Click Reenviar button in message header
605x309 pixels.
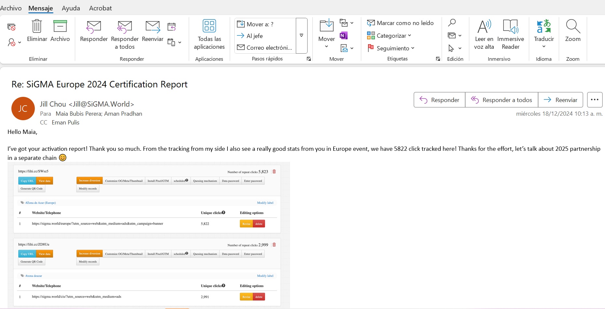[x=560, y=100]
